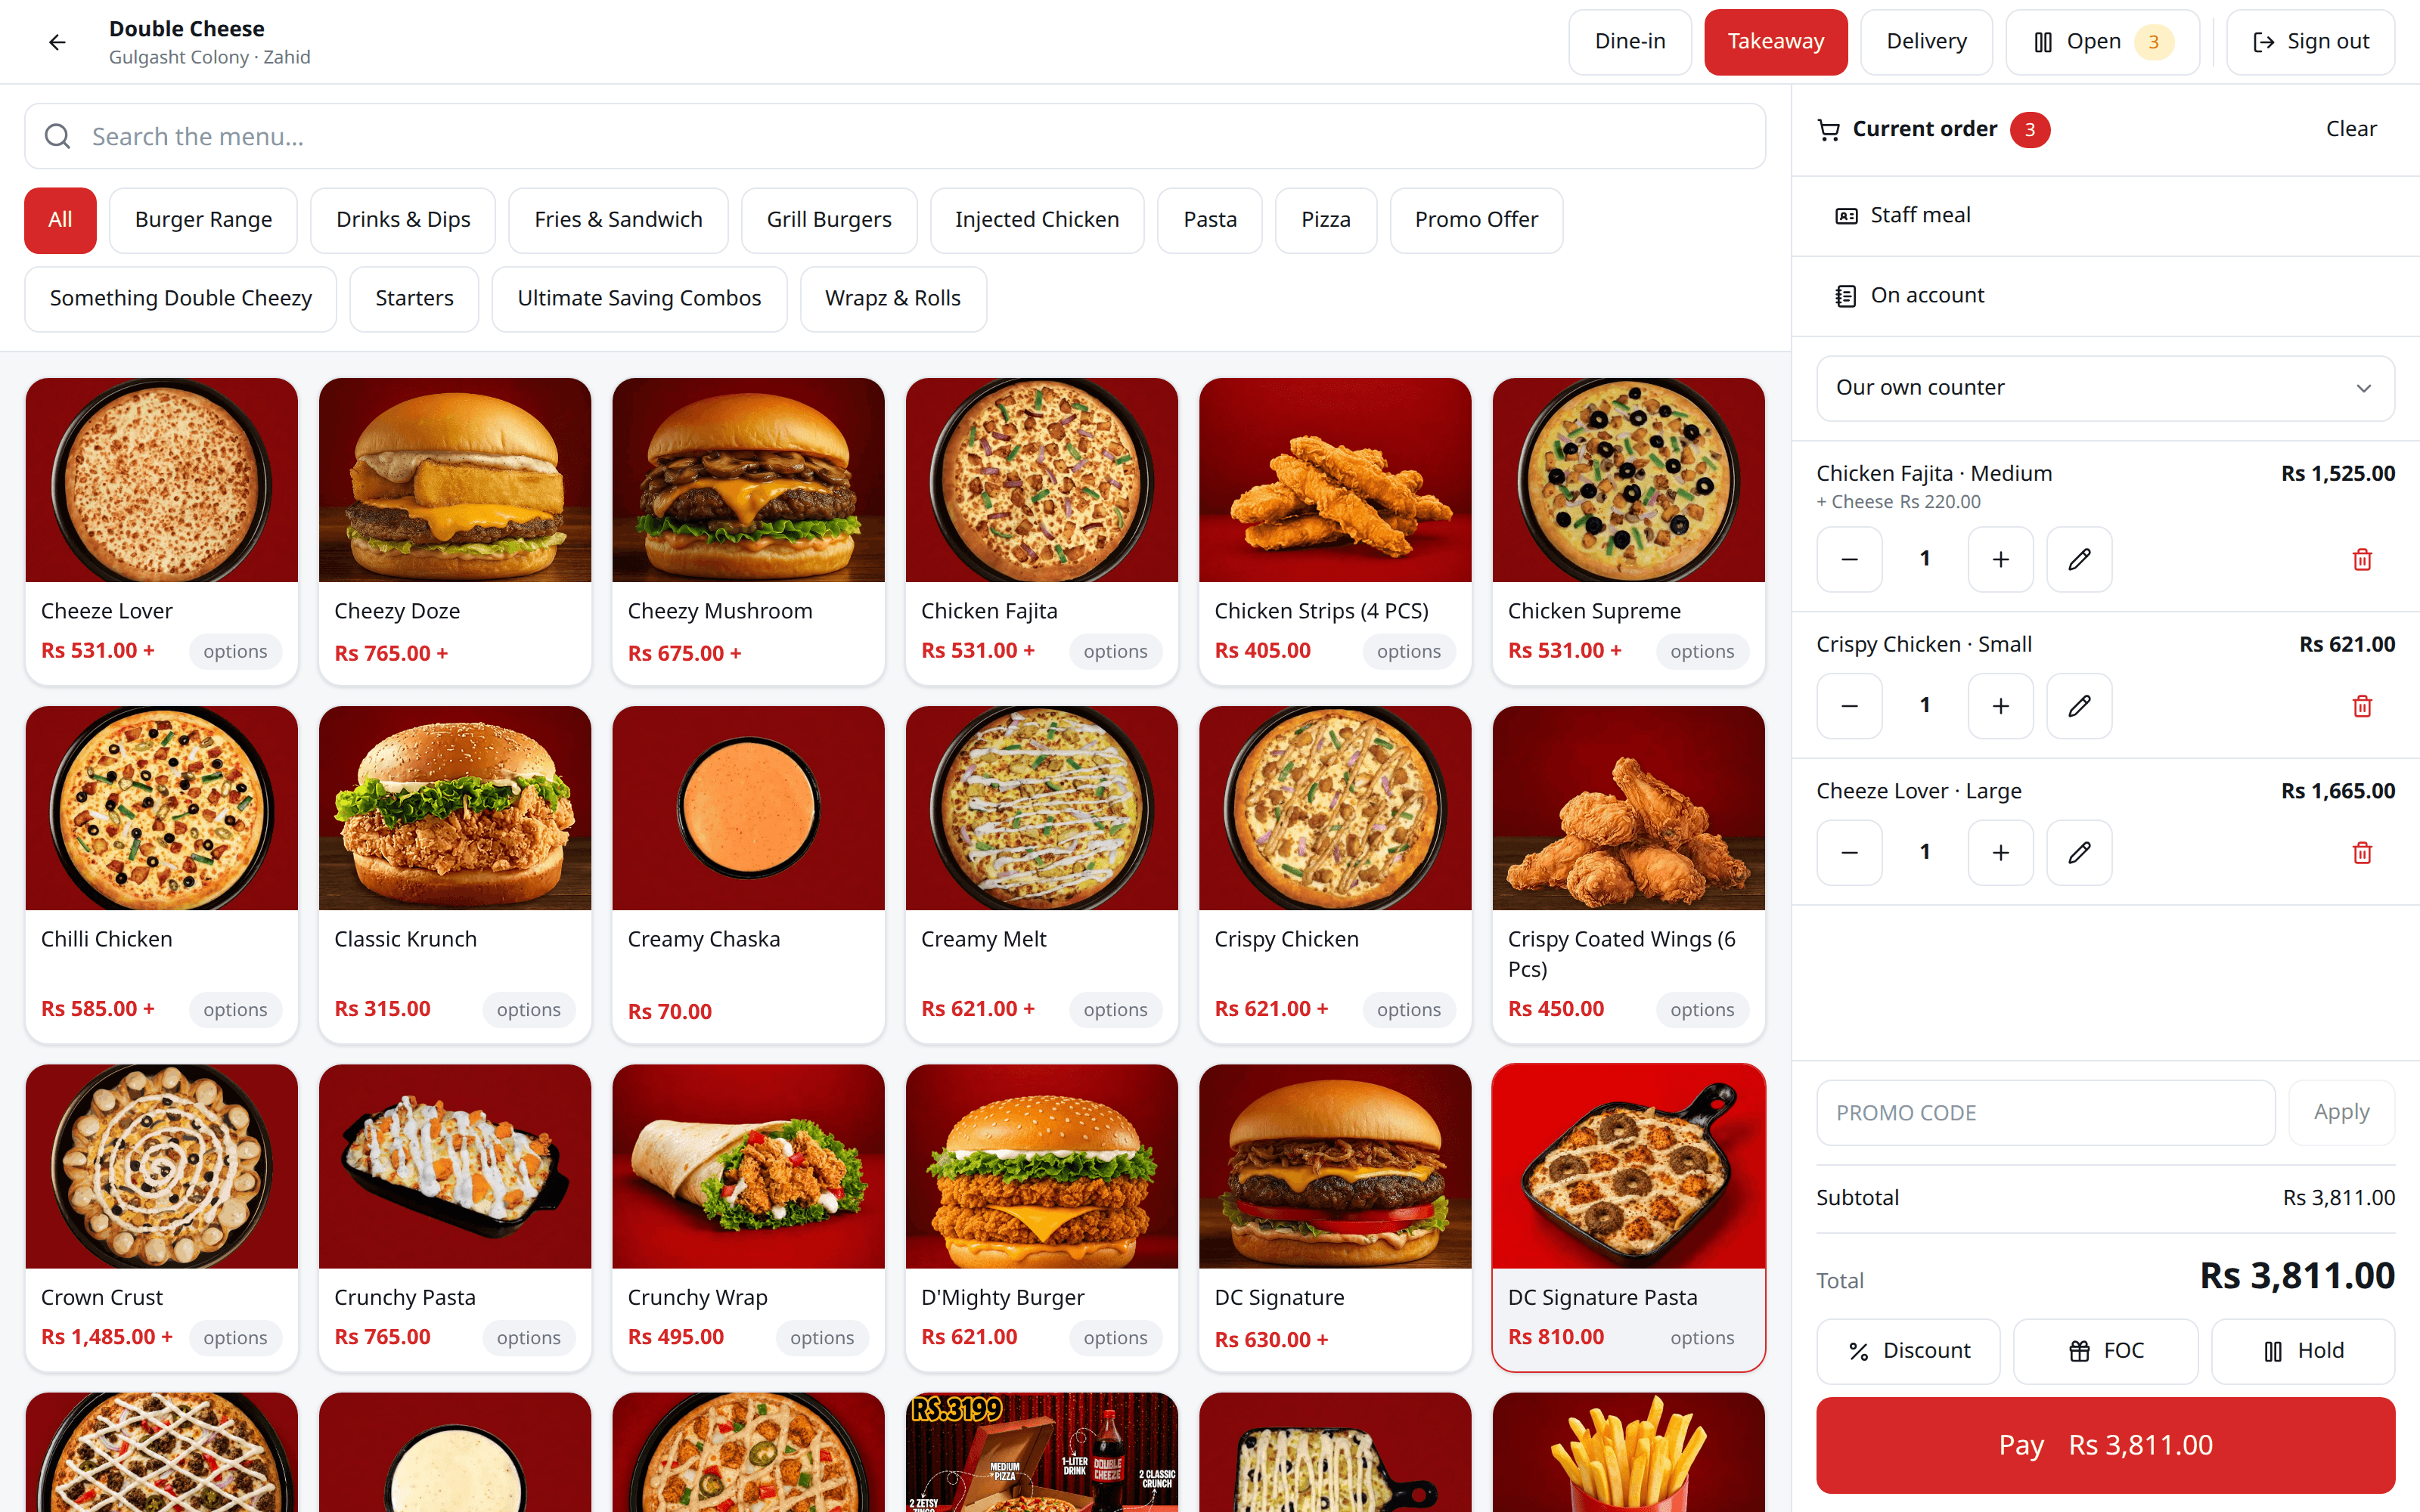
Task: Focus the PROMO CODE input field
Action: 2045,1112
